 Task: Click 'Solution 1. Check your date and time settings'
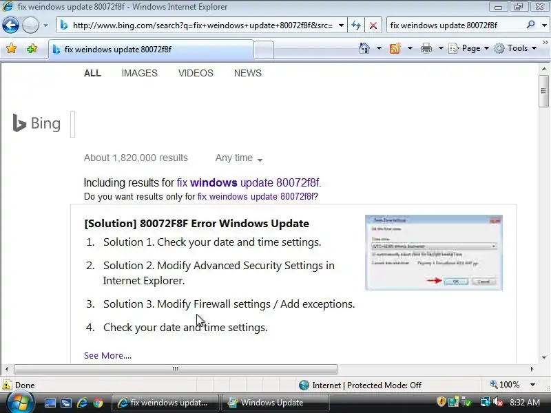point(212,242)
